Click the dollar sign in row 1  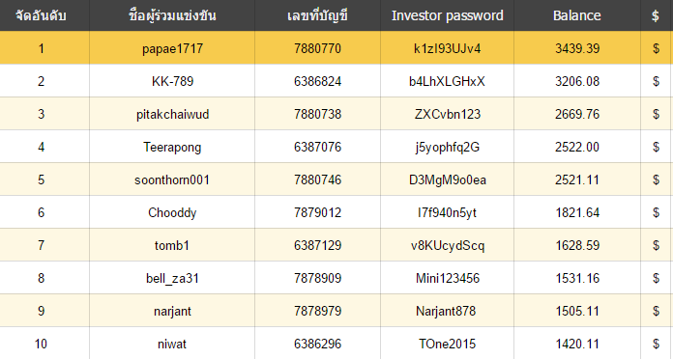(x=656, y=49)
